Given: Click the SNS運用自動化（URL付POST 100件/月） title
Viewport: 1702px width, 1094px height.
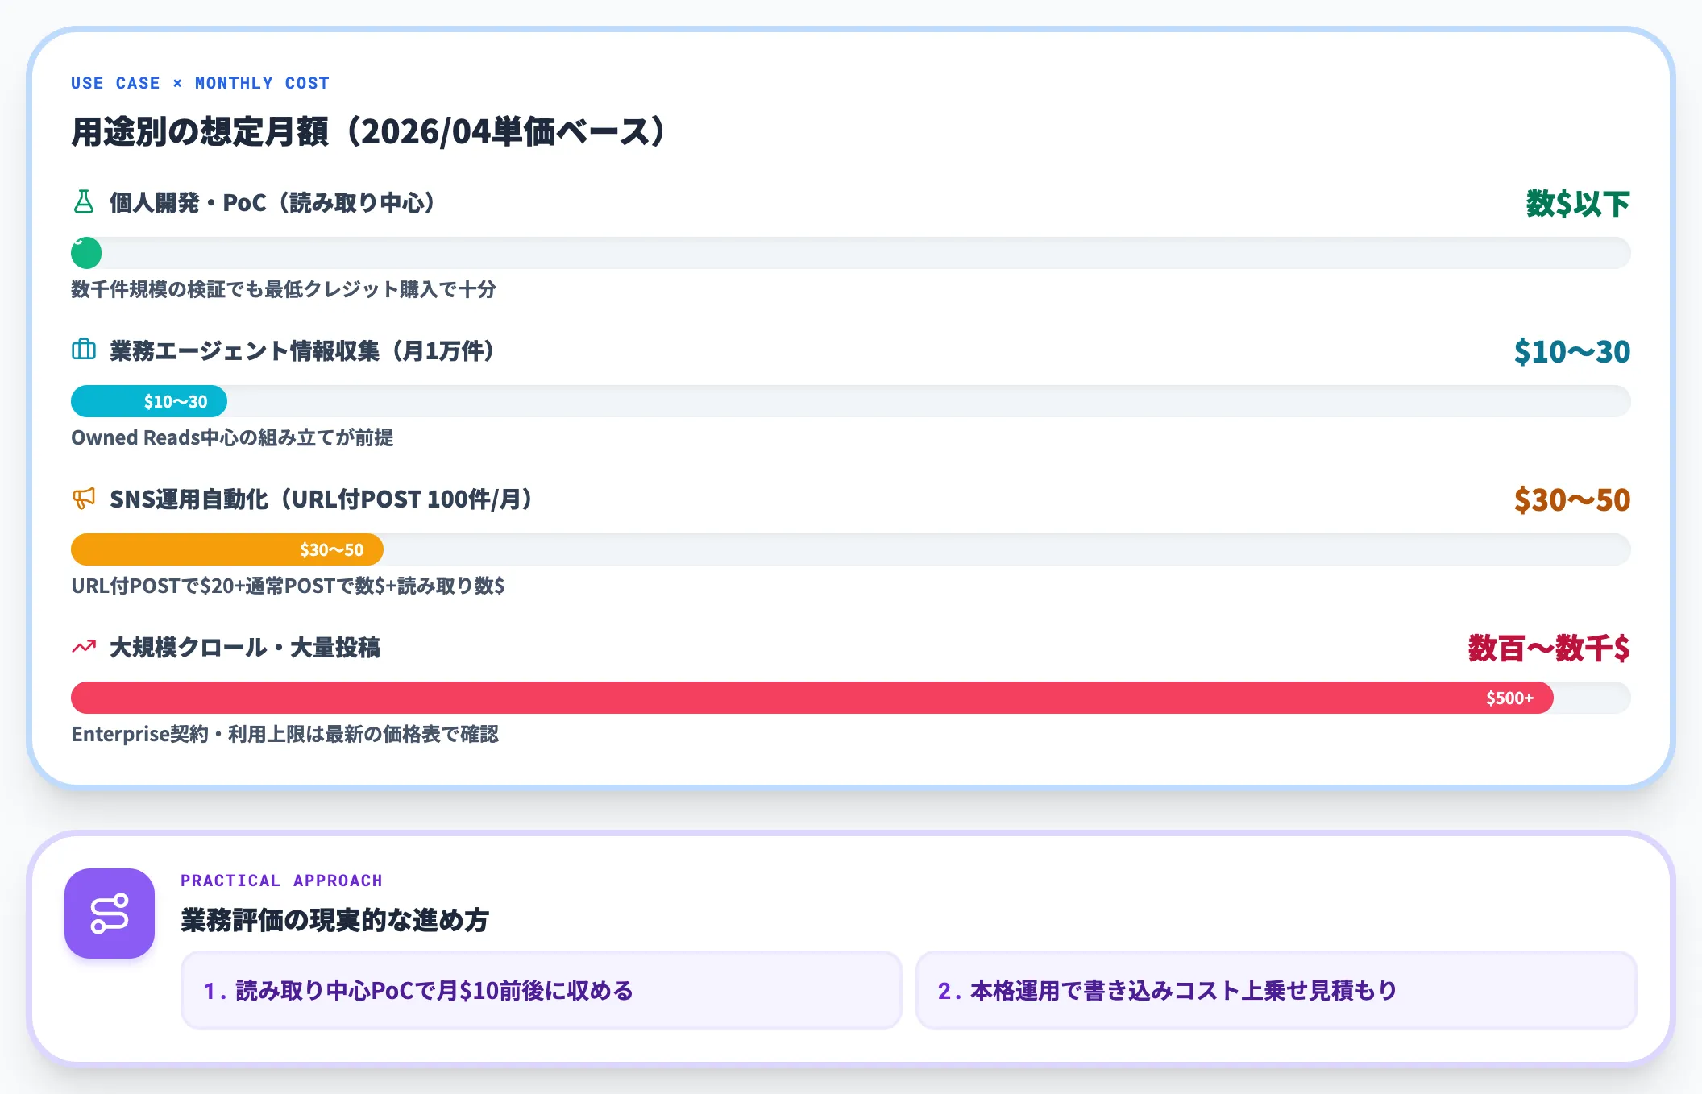Looking at the screenshot, I should (x=322, y=499).
